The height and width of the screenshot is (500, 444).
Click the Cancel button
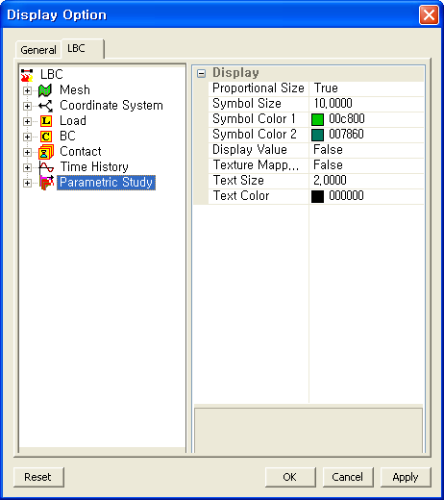click(348, 477)
